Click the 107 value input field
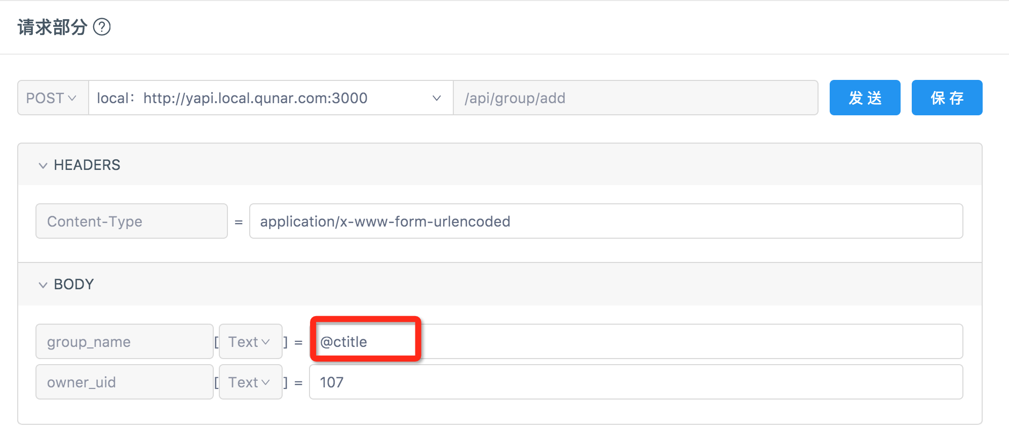This screenshot has height=442, width=1009. [635, 382]
